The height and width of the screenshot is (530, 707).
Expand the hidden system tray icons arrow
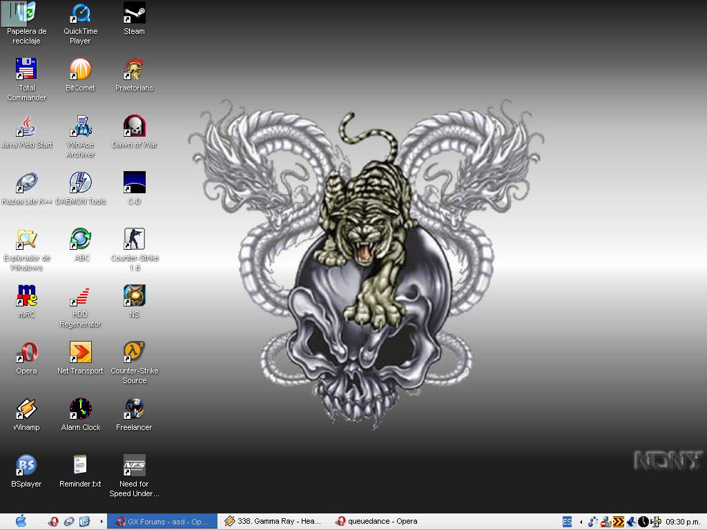point(581,522)
